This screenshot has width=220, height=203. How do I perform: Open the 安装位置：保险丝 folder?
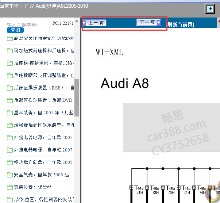click(33, 187)
